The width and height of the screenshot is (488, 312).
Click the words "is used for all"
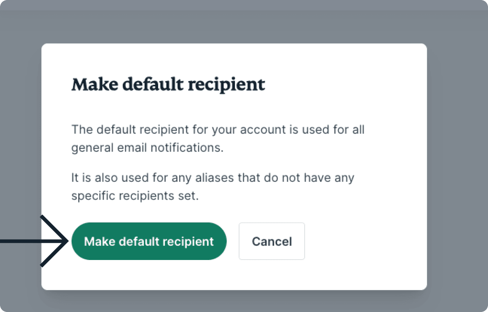coord(331,129)
